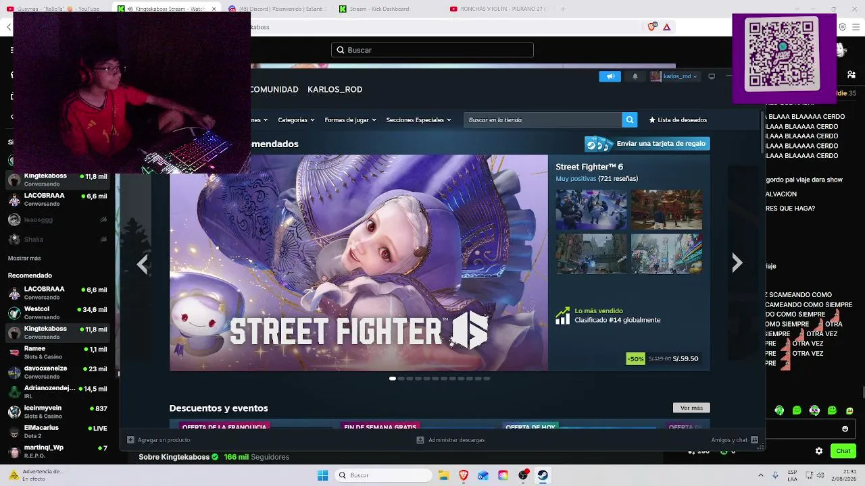Switch to the COMUNIDAD Steam tab
Image resolution: width=865 pixels, height=486 pixels.
(x=274, y=89)
